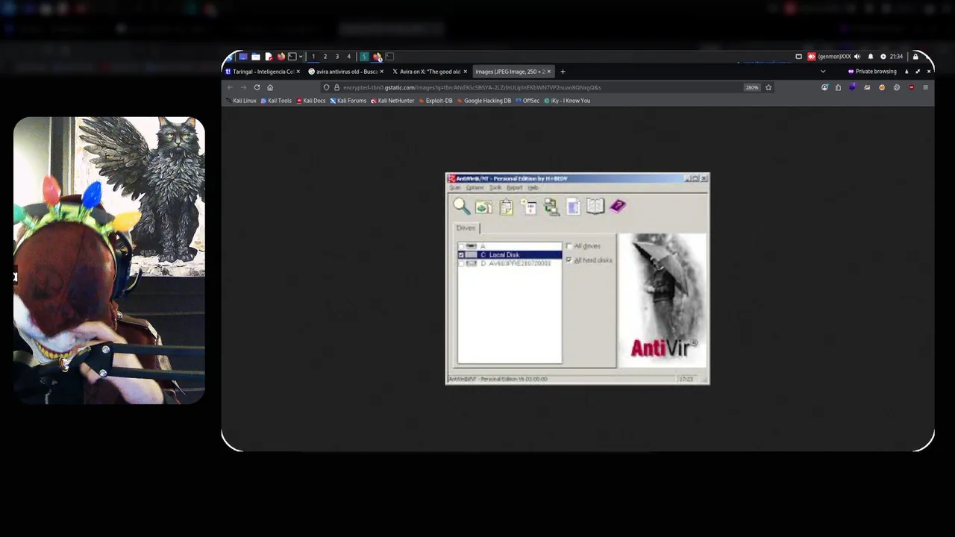The height and width of the screenshot is (537, 955).
Task: Go to Firefox home page
Action: (x=270, y=87)
